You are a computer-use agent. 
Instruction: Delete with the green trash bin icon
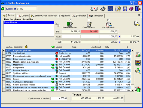138,89
